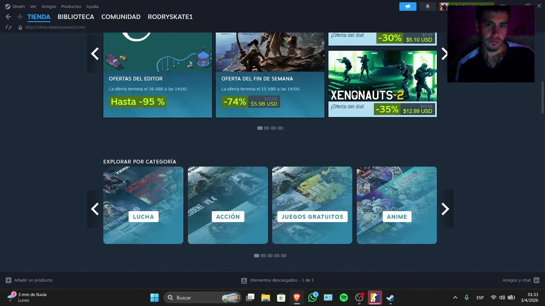Click the plus icon to add a product
545x306 pixels.
[9, 280]
